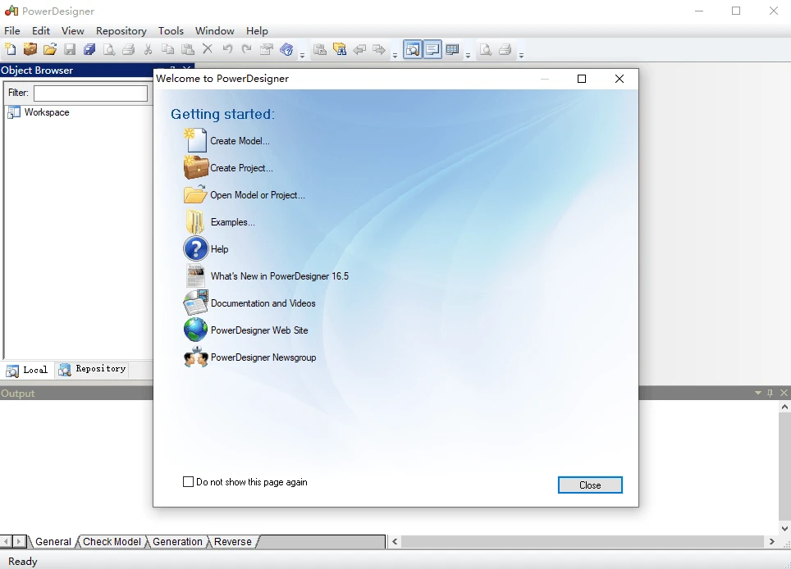Click the Open folder toolbar icon
Viewport: 791px width, 569px height.
(50, 49)
